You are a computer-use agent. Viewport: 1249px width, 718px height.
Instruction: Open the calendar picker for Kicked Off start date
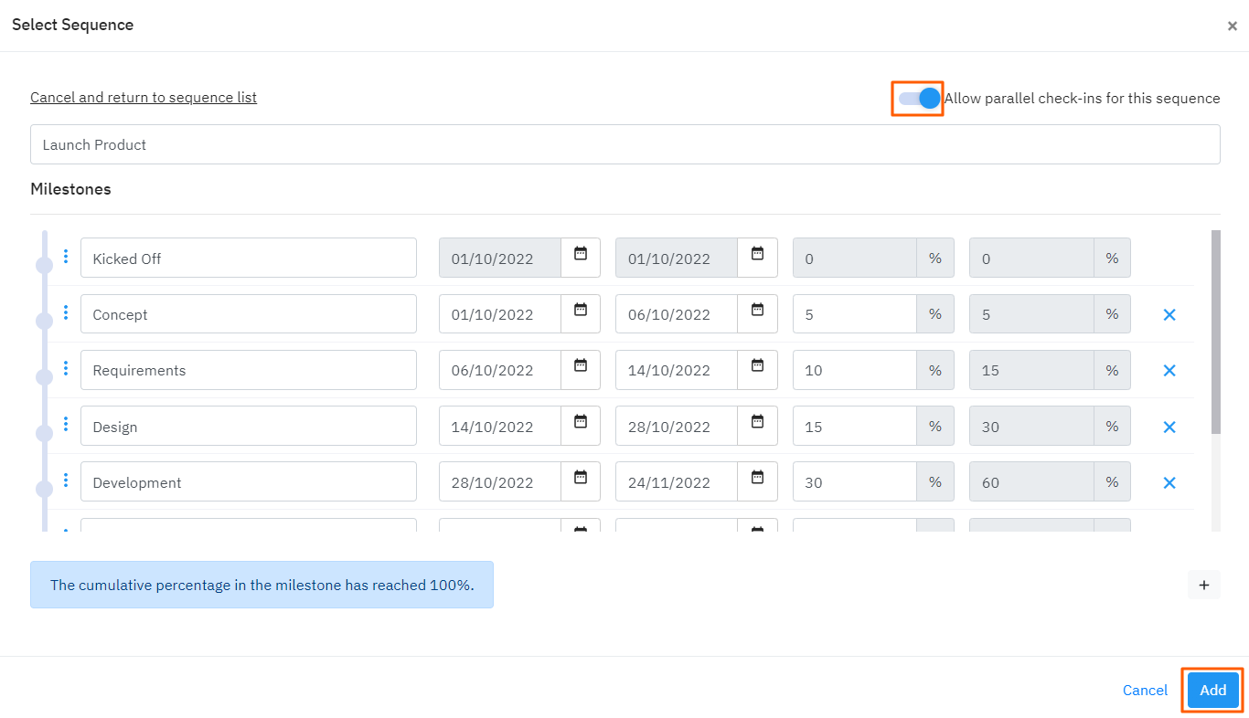(x=581, y=258)
